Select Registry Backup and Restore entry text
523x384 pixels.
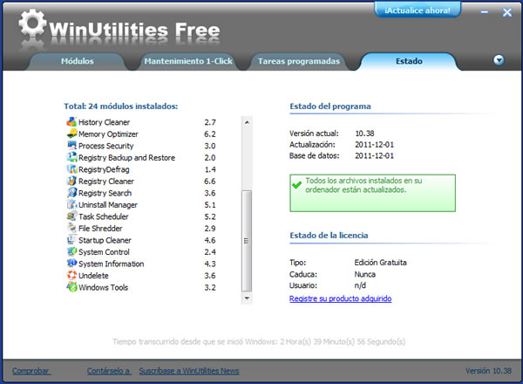(x=126, y=158)
